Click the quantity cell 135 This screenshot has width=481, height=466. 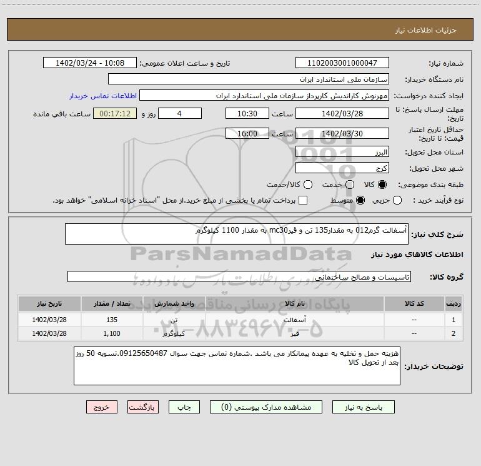point(112,320)
